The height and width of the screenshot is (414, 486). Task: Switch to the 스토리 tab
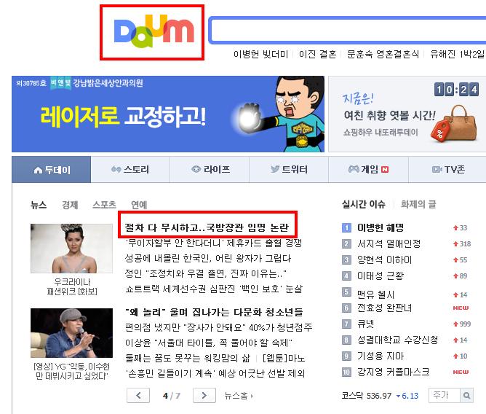click(130, 170)
